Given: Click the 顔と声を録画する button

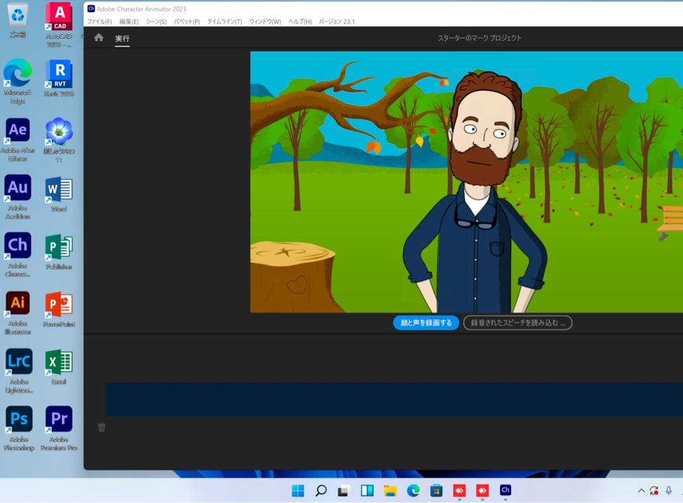Looking at the screenshot, I should pyautogui.click(x=426, y=323).
